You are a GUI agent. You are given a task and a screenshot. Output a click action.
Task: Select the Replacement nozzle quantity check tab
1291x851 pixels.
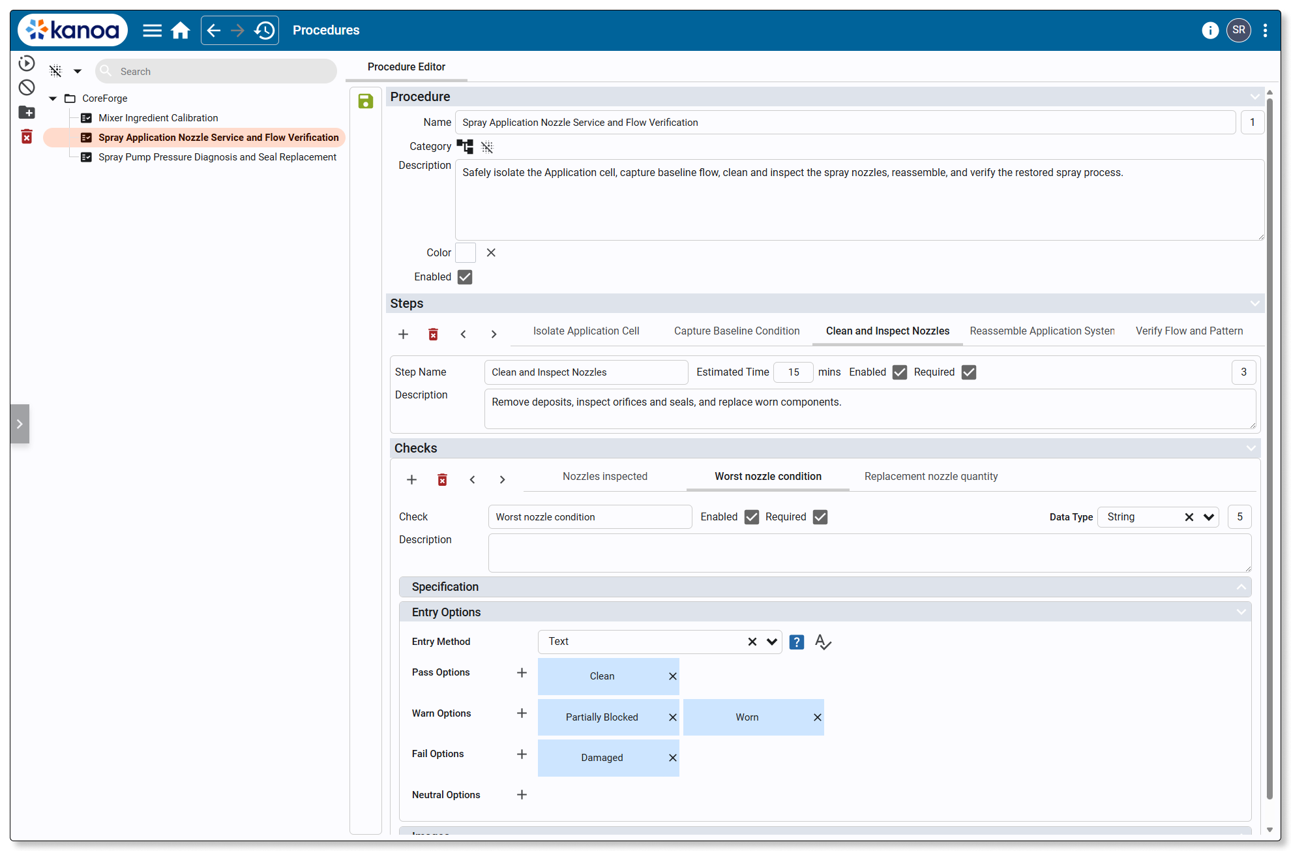pyautogui.click(x=931, y=477)
